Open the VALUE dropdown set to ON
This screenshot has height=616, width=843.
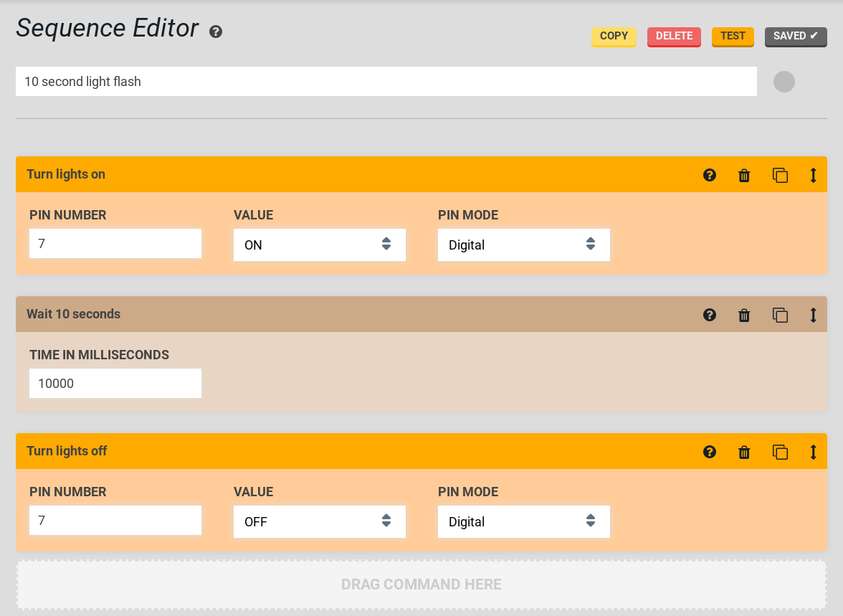pos(319,245)
